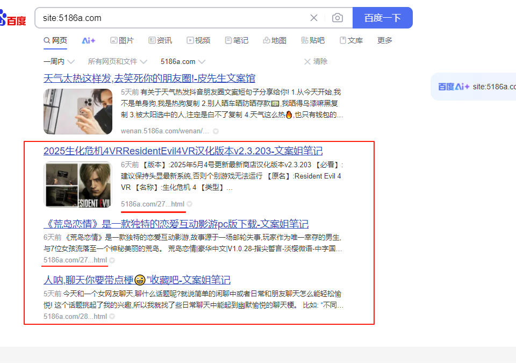The width and height of the screenshot is (516, 363).
Task: Open the 5186a.com site filter dropdown
Action: (183, 61)
